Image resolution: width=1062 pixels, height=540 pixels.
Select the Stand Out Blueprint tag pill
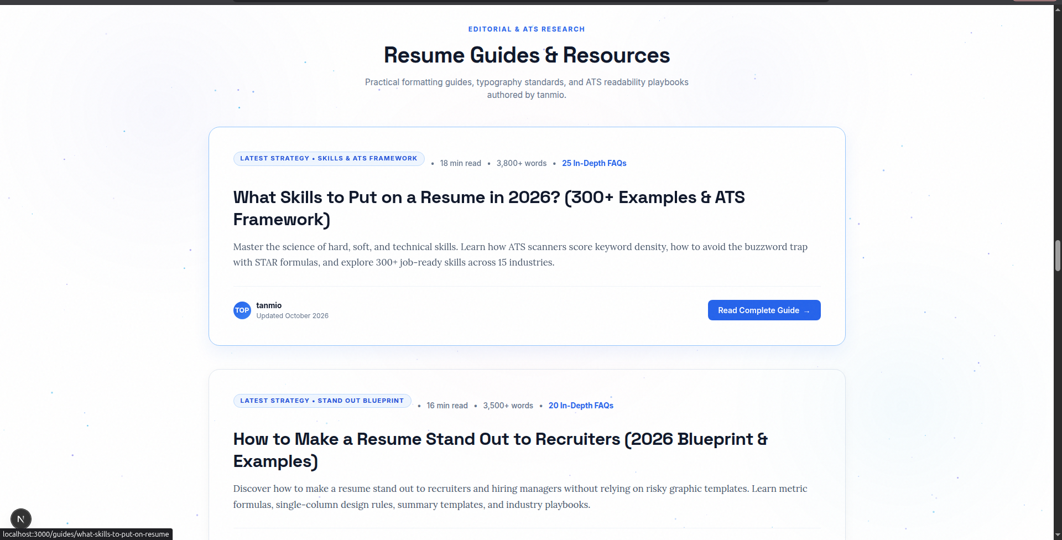(322, 401)
